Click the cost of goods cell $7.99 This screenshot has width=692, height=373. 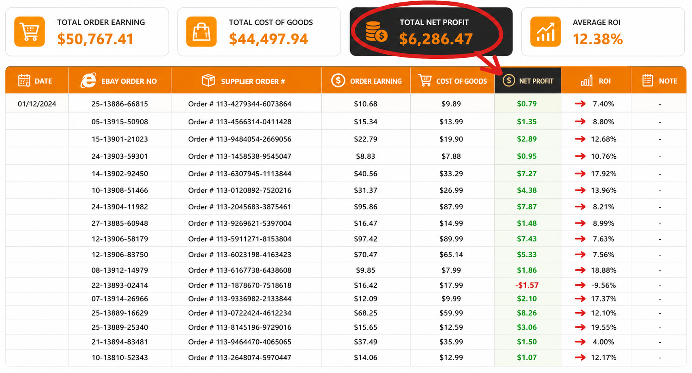pyautogui.click(x=451, y=270)
